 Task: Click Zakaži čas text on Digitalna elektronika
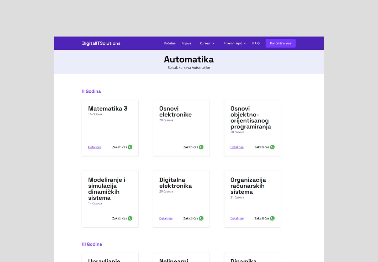[191, 218]
